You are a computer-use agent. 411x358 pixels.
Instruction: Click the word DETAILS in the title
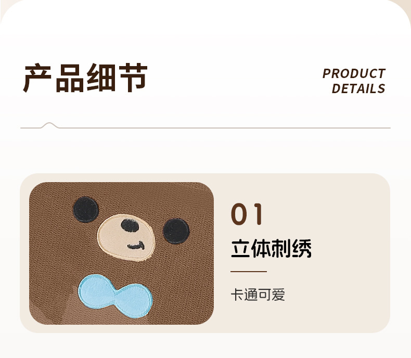[358, 88]
